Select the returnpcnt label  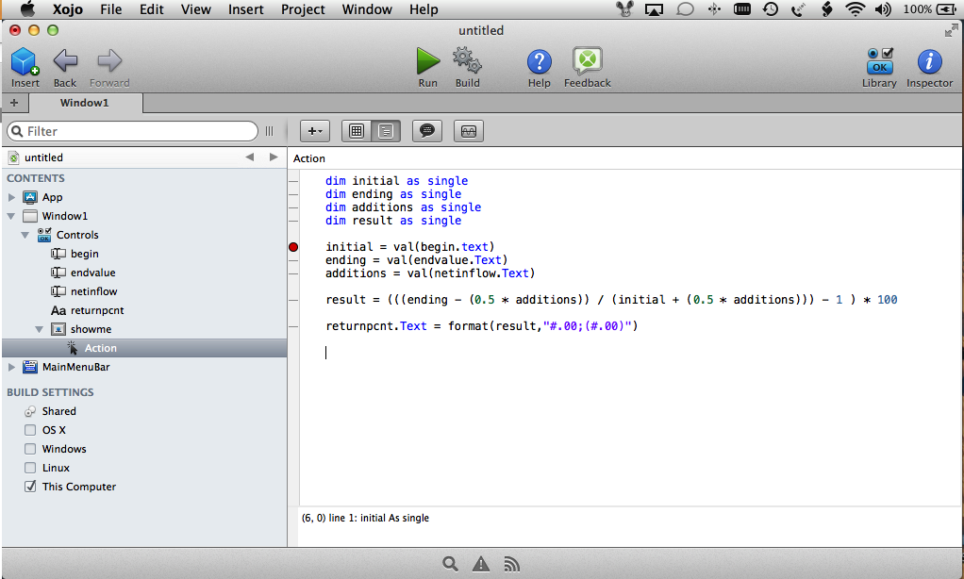(x=97, y=310)
